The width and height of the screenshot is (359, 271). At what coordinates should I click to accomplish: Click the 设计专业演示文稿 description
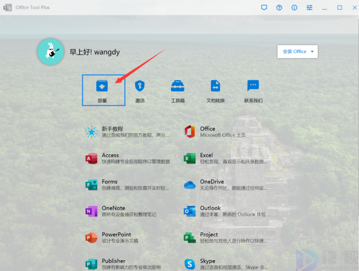[120, 241]
